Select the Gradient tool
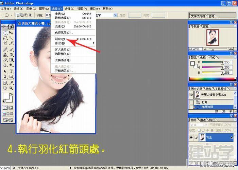238x170 pixels. 11,60
